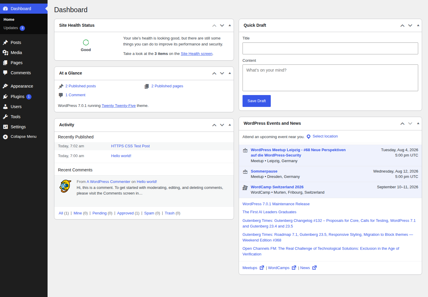Focus the What's on your mind content box

[x=330, y=78]
